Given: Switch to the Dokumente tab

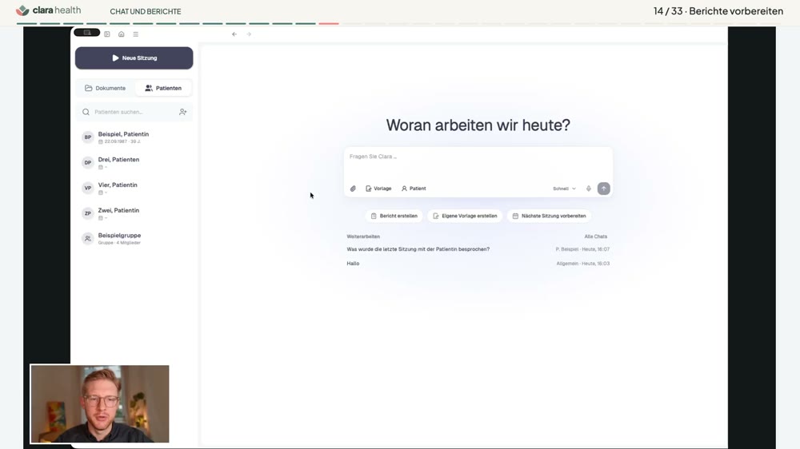Looking at the screenshot, I should click(105, 88).
